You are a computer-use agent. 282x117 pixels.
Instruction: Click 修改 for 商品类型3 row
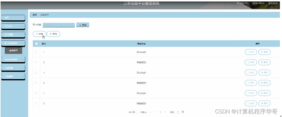(251, 72)
